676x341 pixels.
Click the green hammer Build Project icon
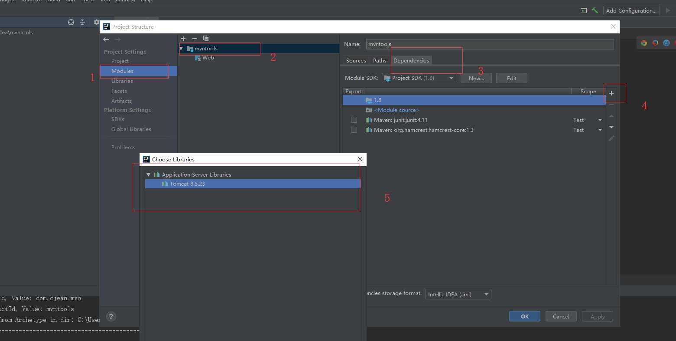[595, 10]
